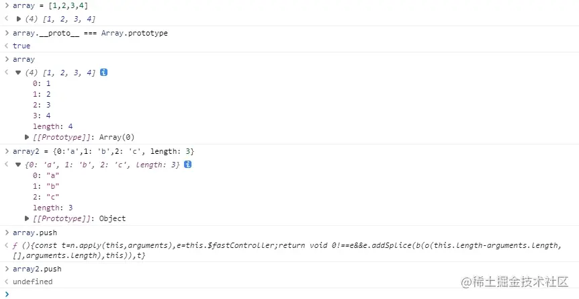The image size is (579, 299).
Task: Select the "0: 1" array entry
Action: point(42,83)
